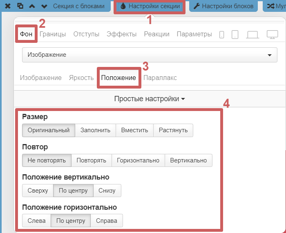Select the small phone device icon

[x=221, y=35]
